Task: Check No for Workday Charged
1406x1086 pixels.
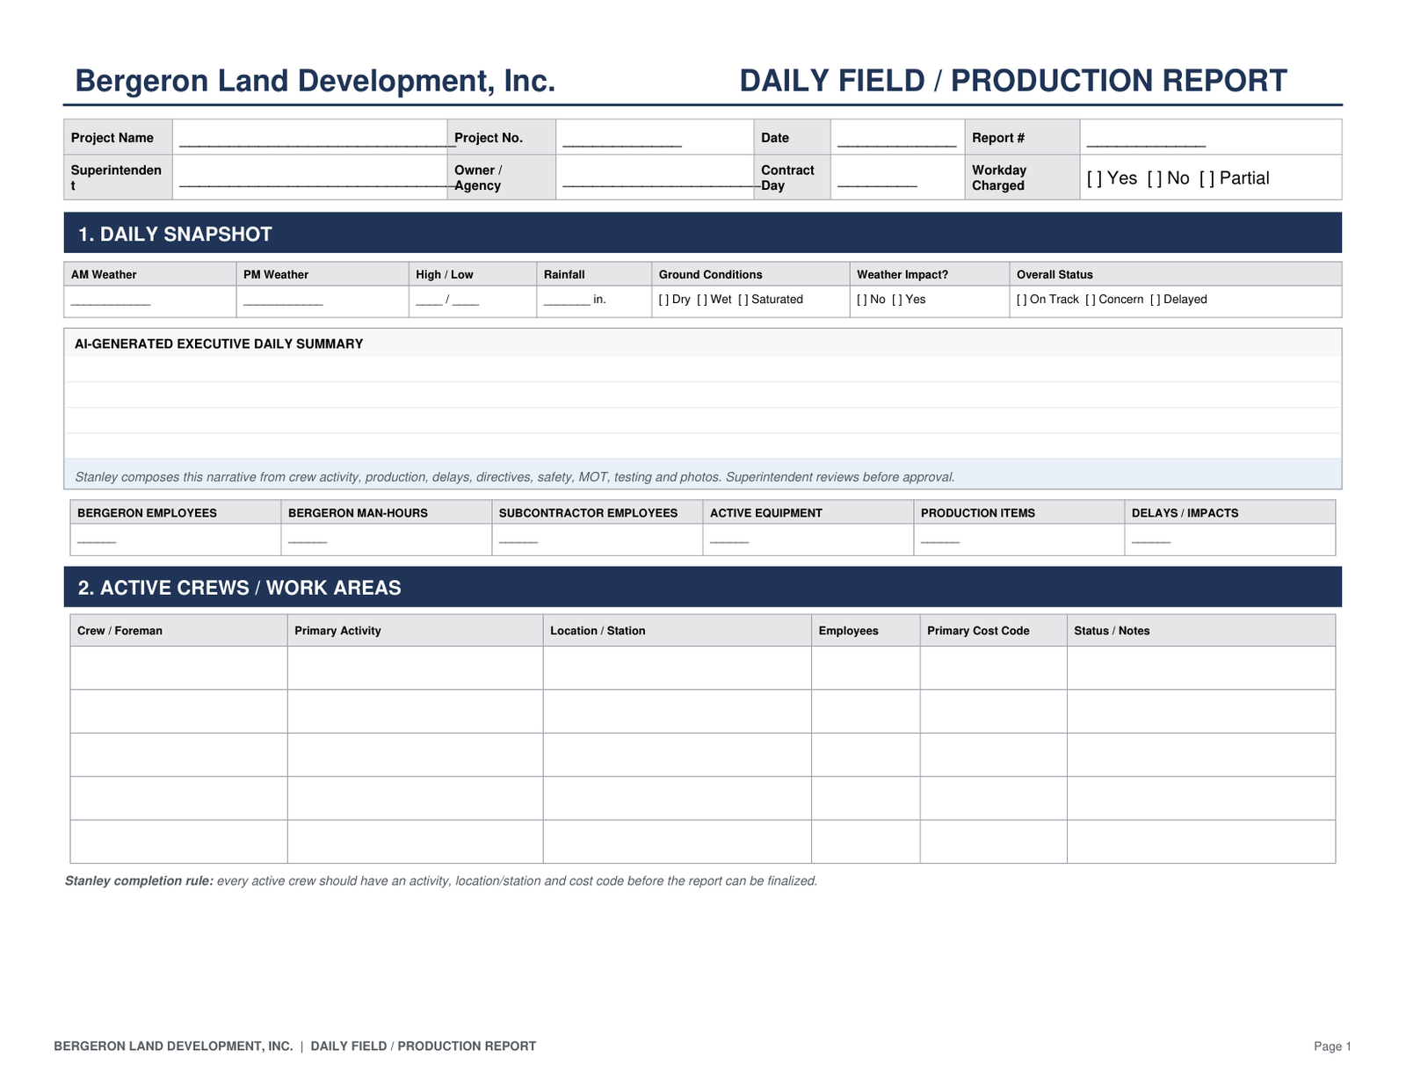Action: click(1155, 178)
